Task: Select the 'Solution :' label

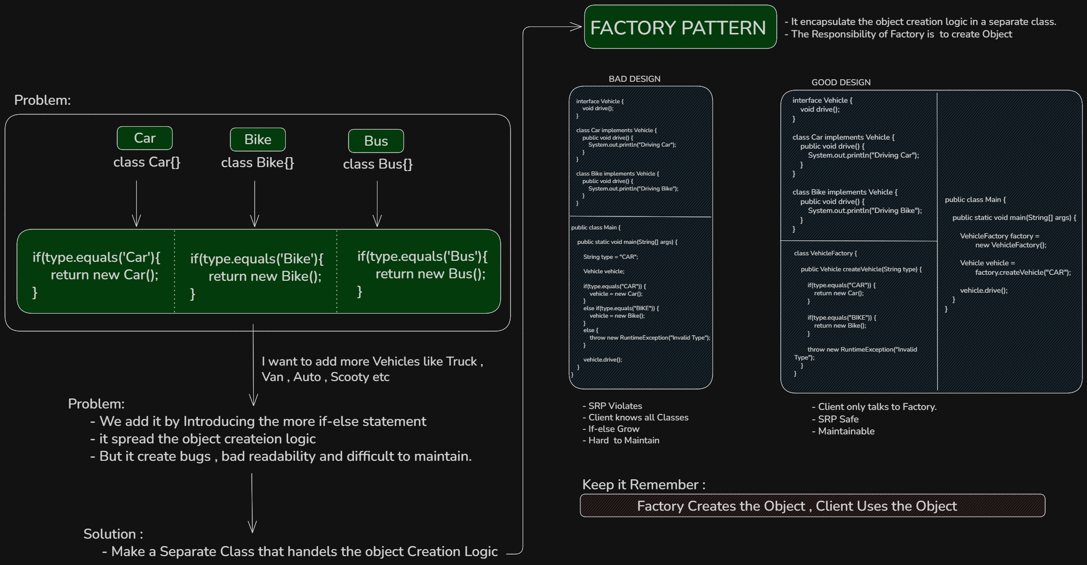Action: pyautogui.click(x=113, y=534)
